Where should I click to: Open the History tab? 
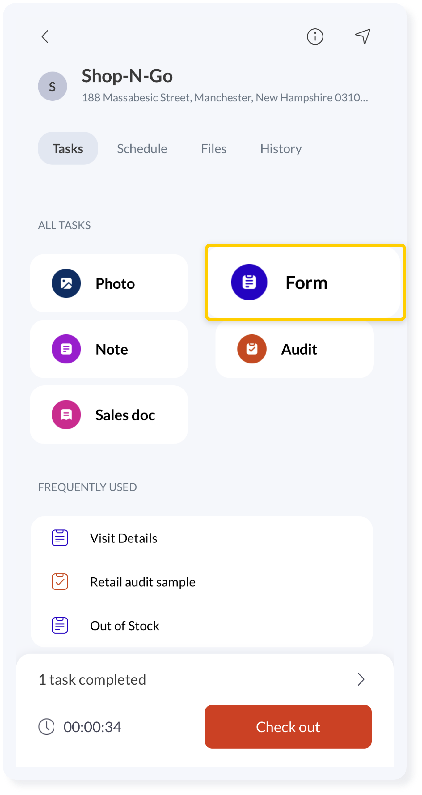[x=281, y=149]
